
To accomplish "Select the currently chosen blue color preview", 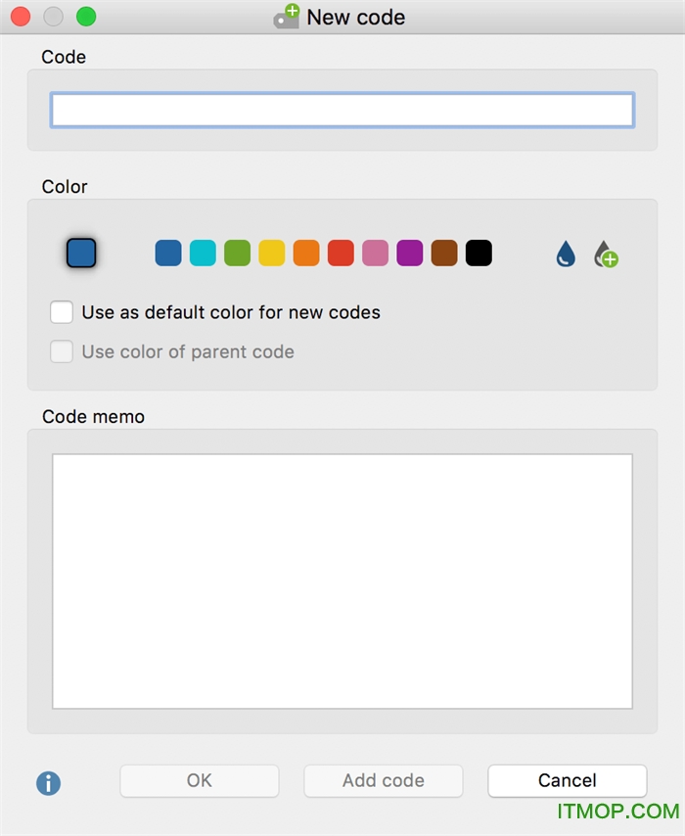I will tap(81, 253).
